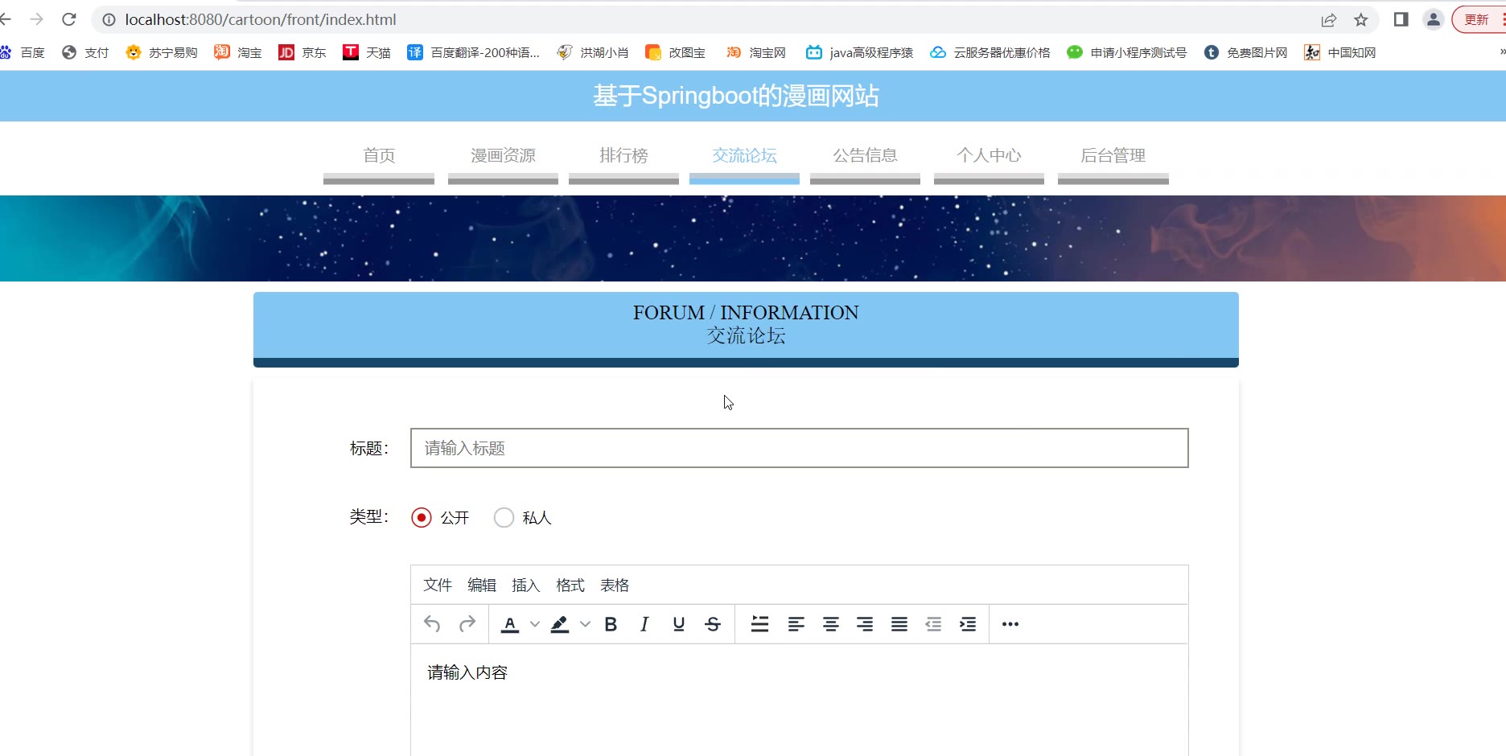This screenshot has width=1506, height=756.
Task: Show more editor toolbar options
Action: click(x=1010, y=624)
